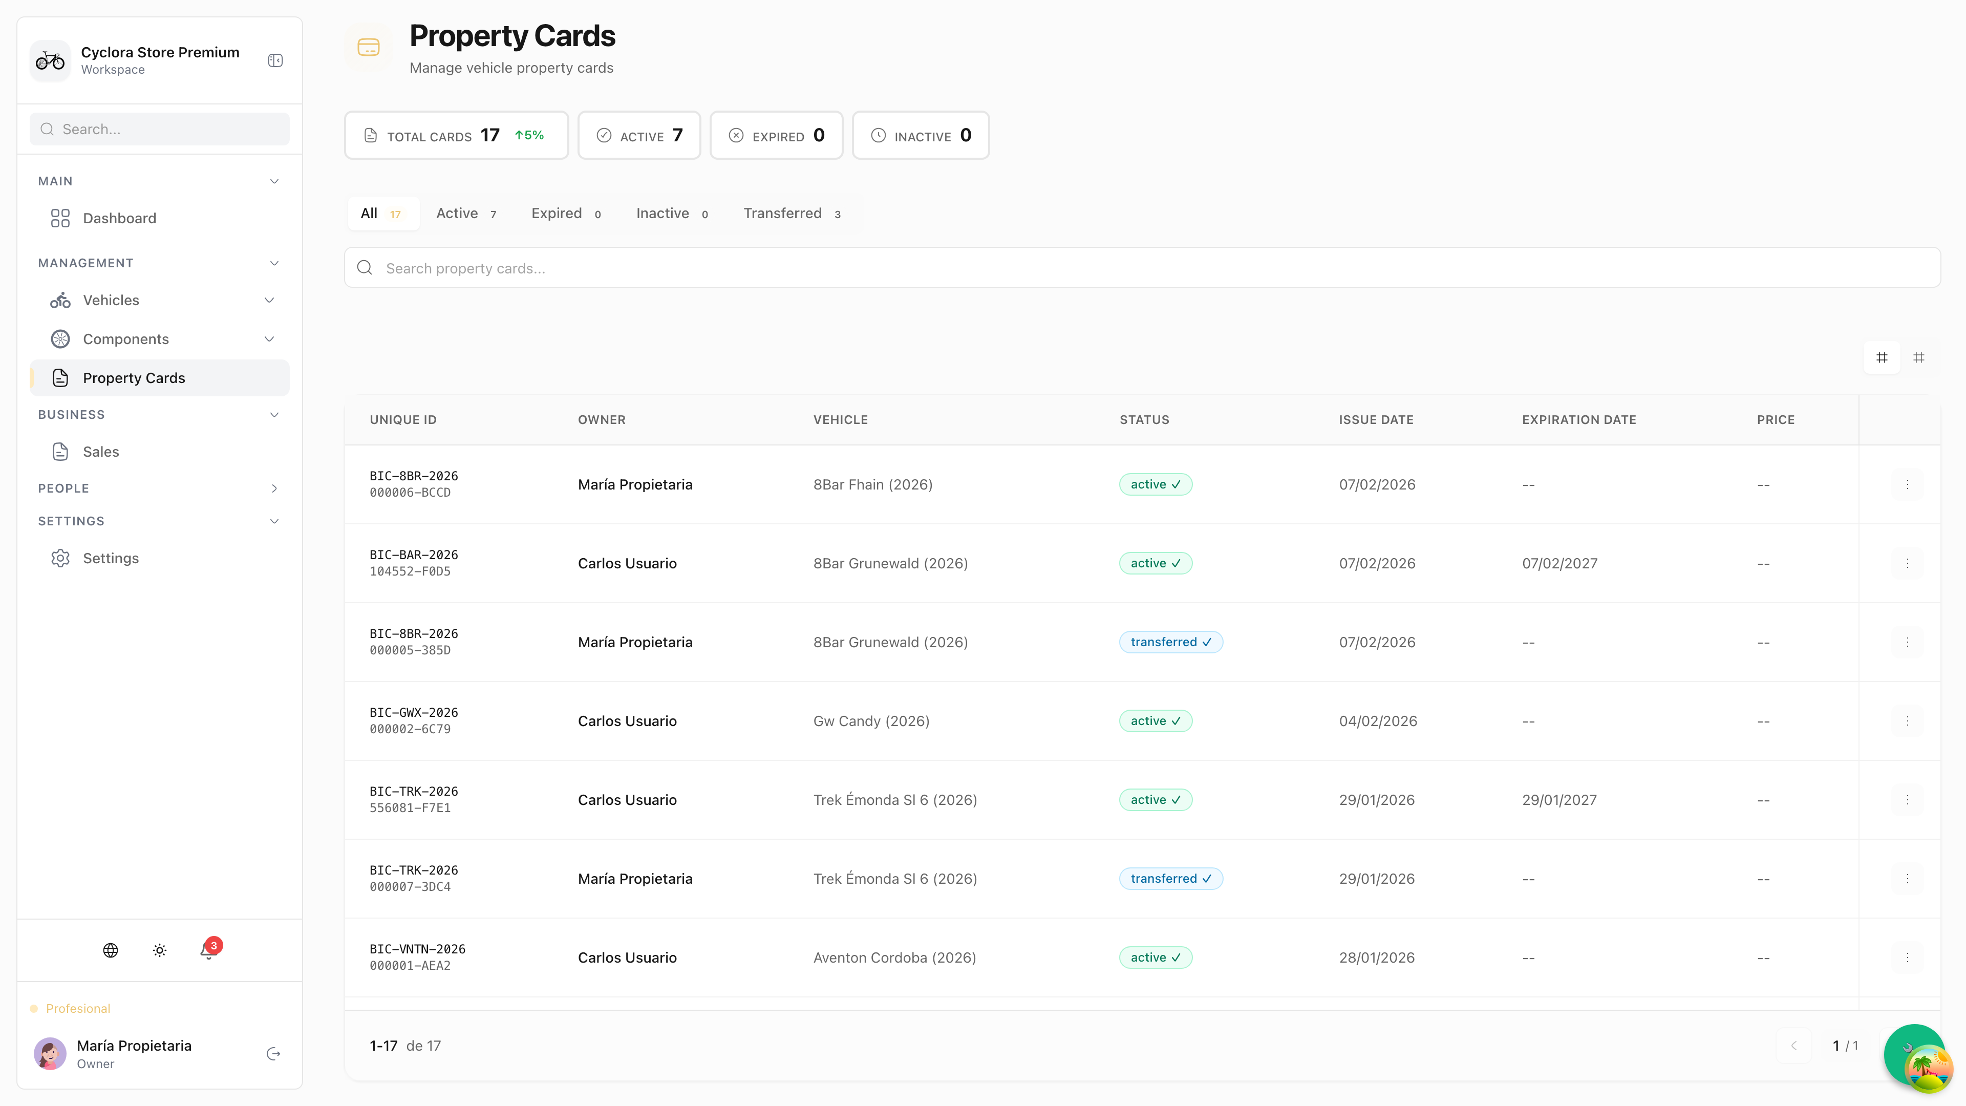Image resolution: width=1966 pixels, height=1106 pixels.
Task: Open Sales in the sidebar
Action: tap(101, 452)
